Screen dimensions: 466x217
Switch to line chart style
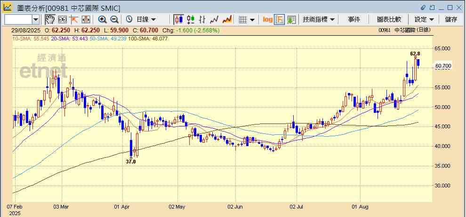coord(214,20)
